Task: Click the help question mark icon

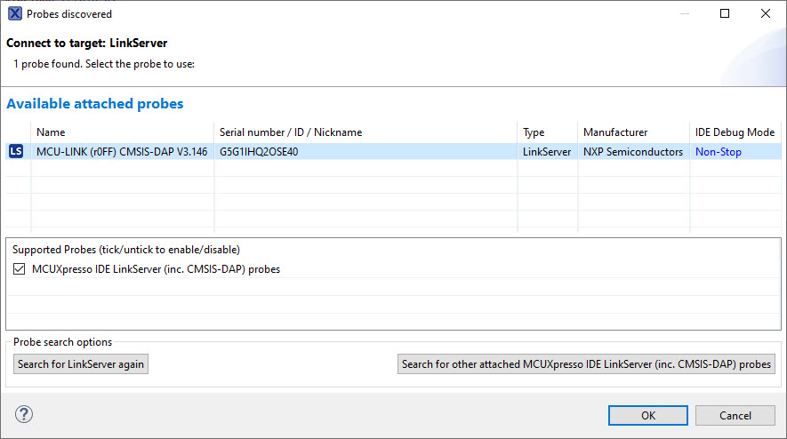Action: [24, 414]
